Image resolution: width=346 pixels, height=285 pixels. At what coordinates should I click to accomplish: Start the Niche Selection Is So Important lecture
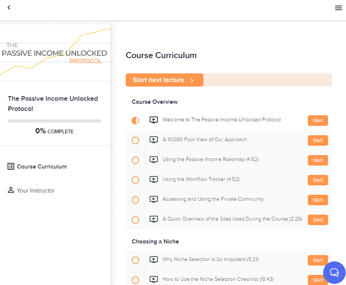(x=318, y=260)
